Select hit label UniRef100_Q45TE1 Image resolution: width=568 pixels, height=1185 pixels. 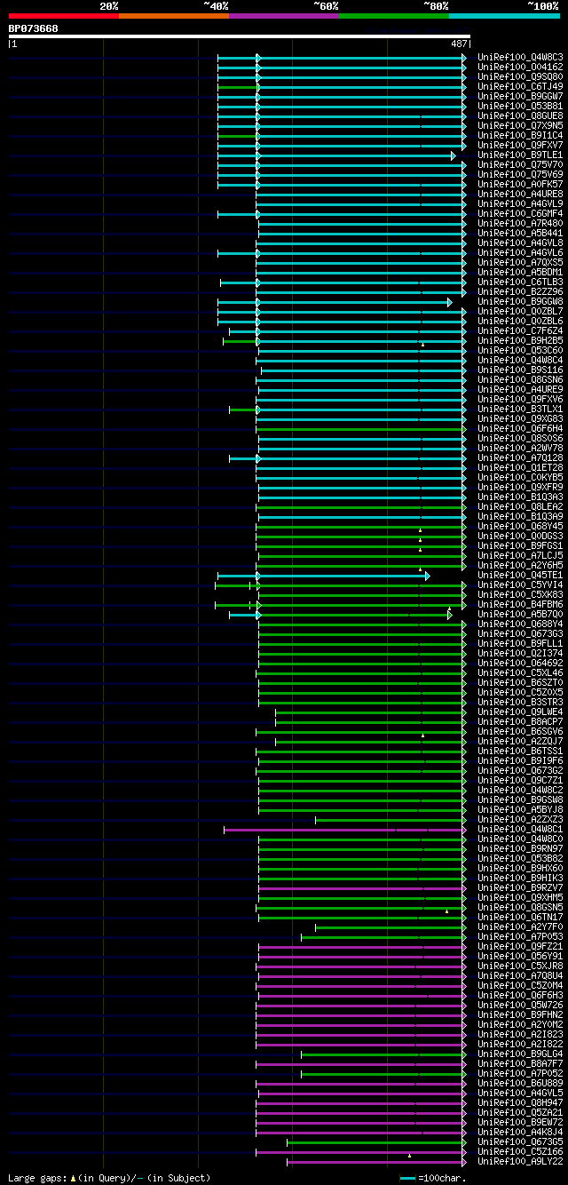(x=520, y=575)
